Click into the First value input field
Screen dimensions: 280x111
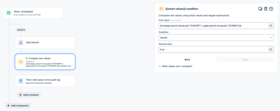click(x=213, y=26)
